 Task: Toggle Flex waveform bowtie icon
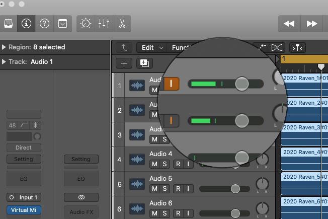click(x=277, y=48)
